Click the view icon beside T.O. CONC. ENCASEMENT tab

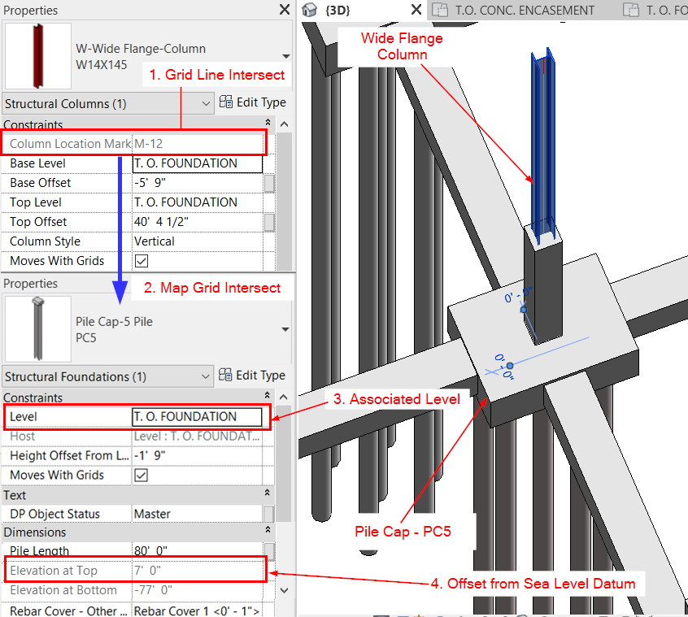(x=440, y=11)
